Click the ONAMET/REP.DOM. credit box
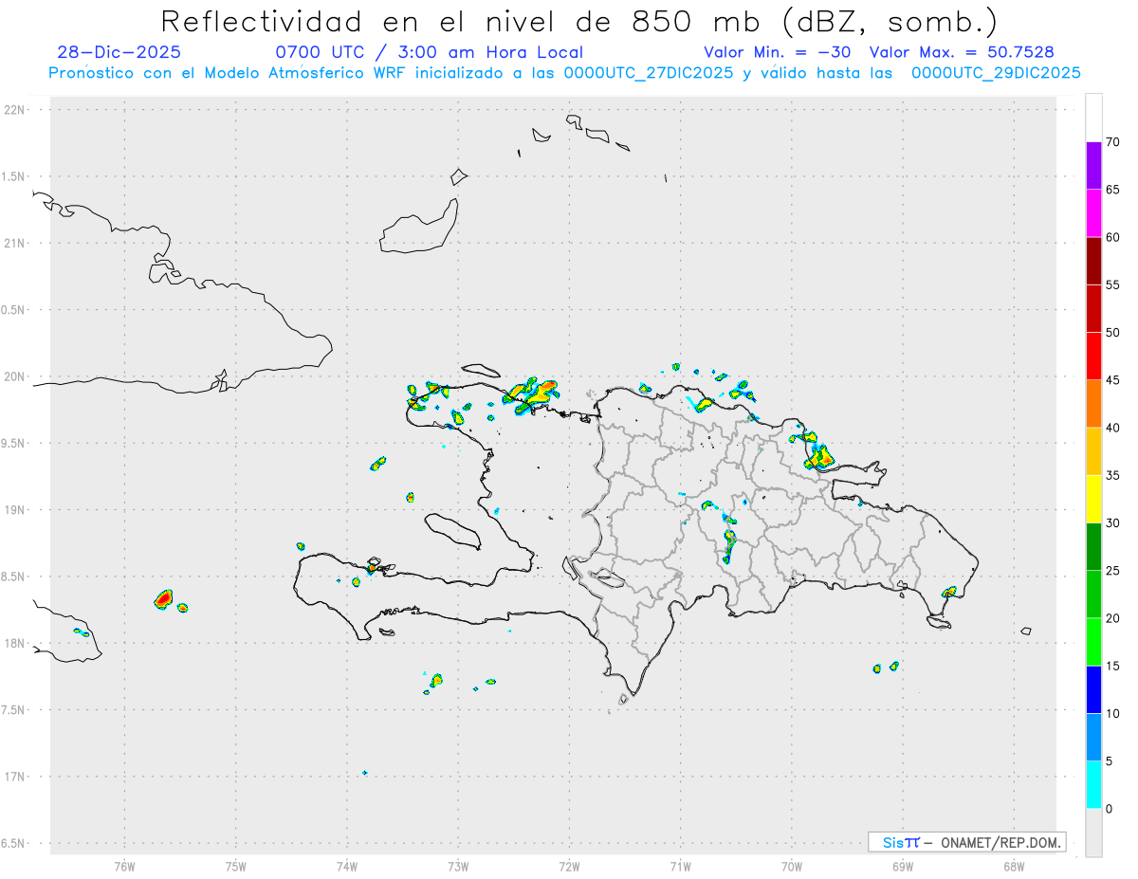1138x879 pixels. (x=967, y=842)
